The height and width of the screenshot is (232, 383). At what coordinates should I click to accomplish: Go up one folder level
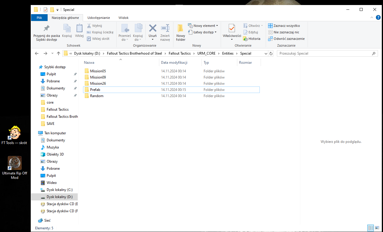point(58,53)
